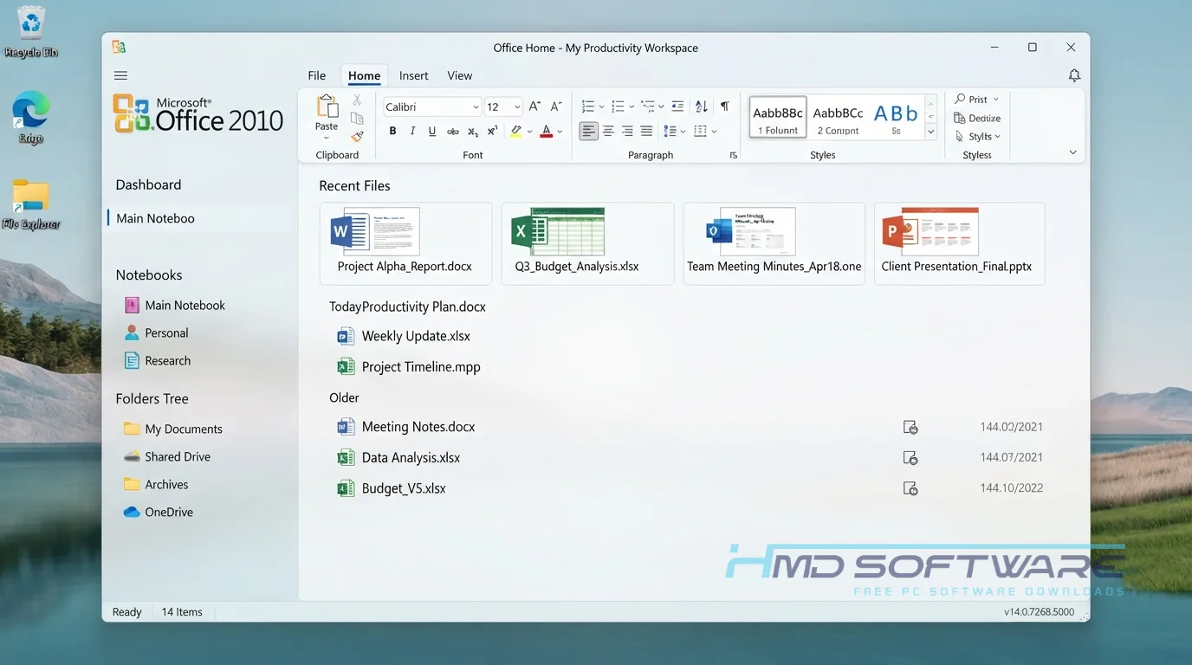Open the File tab
1192x665 pixels.
(x=317, y=75)
